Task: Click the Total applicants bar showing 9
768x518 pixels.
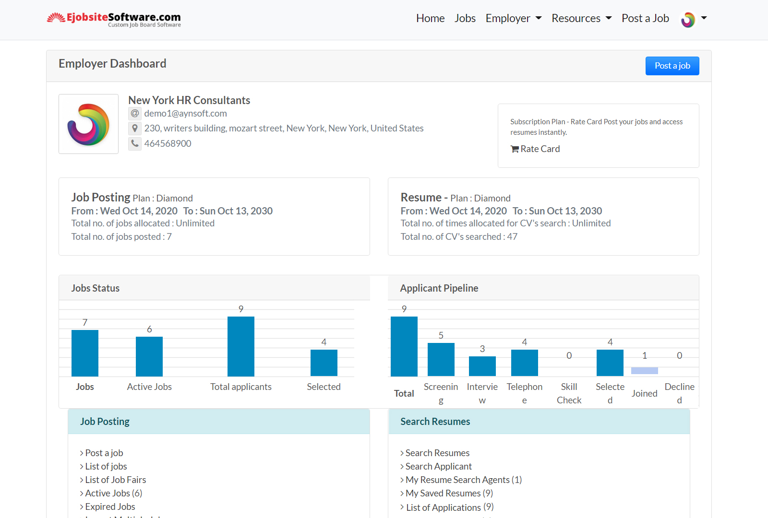Action: pyautogui.click(x=241, y=346)
